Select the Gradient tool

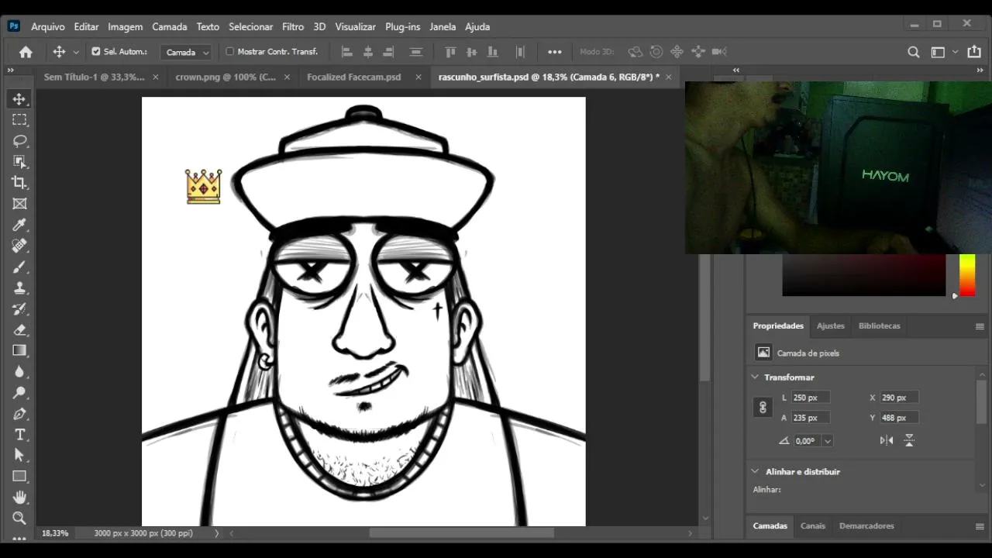tap(19, 350)
